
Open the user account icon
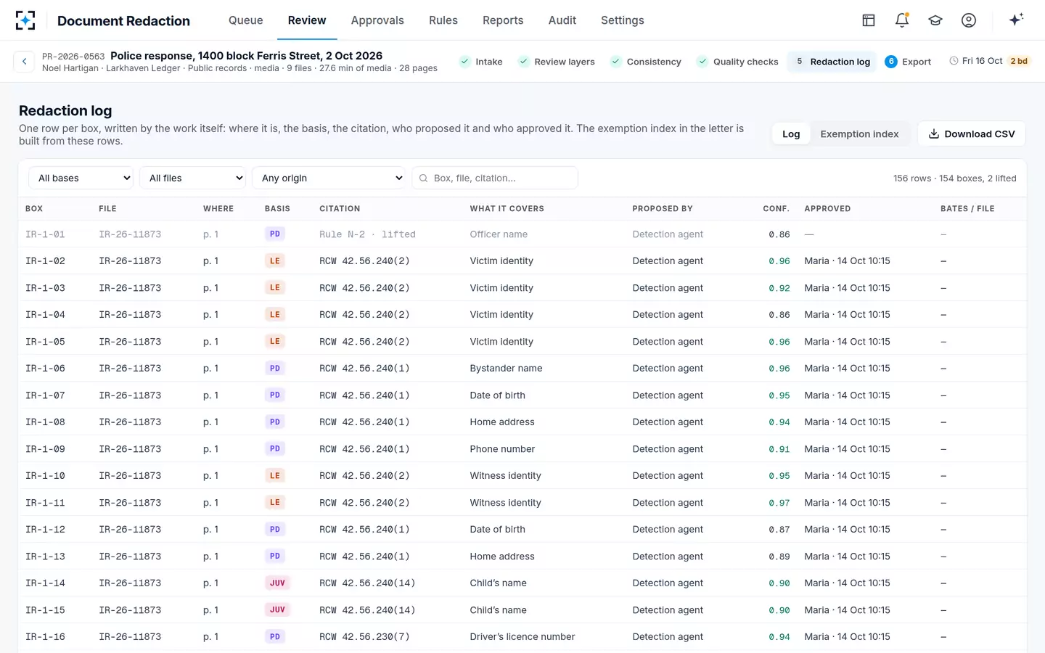[969, 20]
